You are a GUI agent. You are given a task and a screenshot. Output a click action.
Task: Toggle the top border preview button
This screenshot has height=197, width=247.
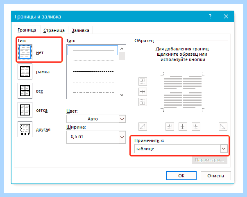(x=143, y=82)
